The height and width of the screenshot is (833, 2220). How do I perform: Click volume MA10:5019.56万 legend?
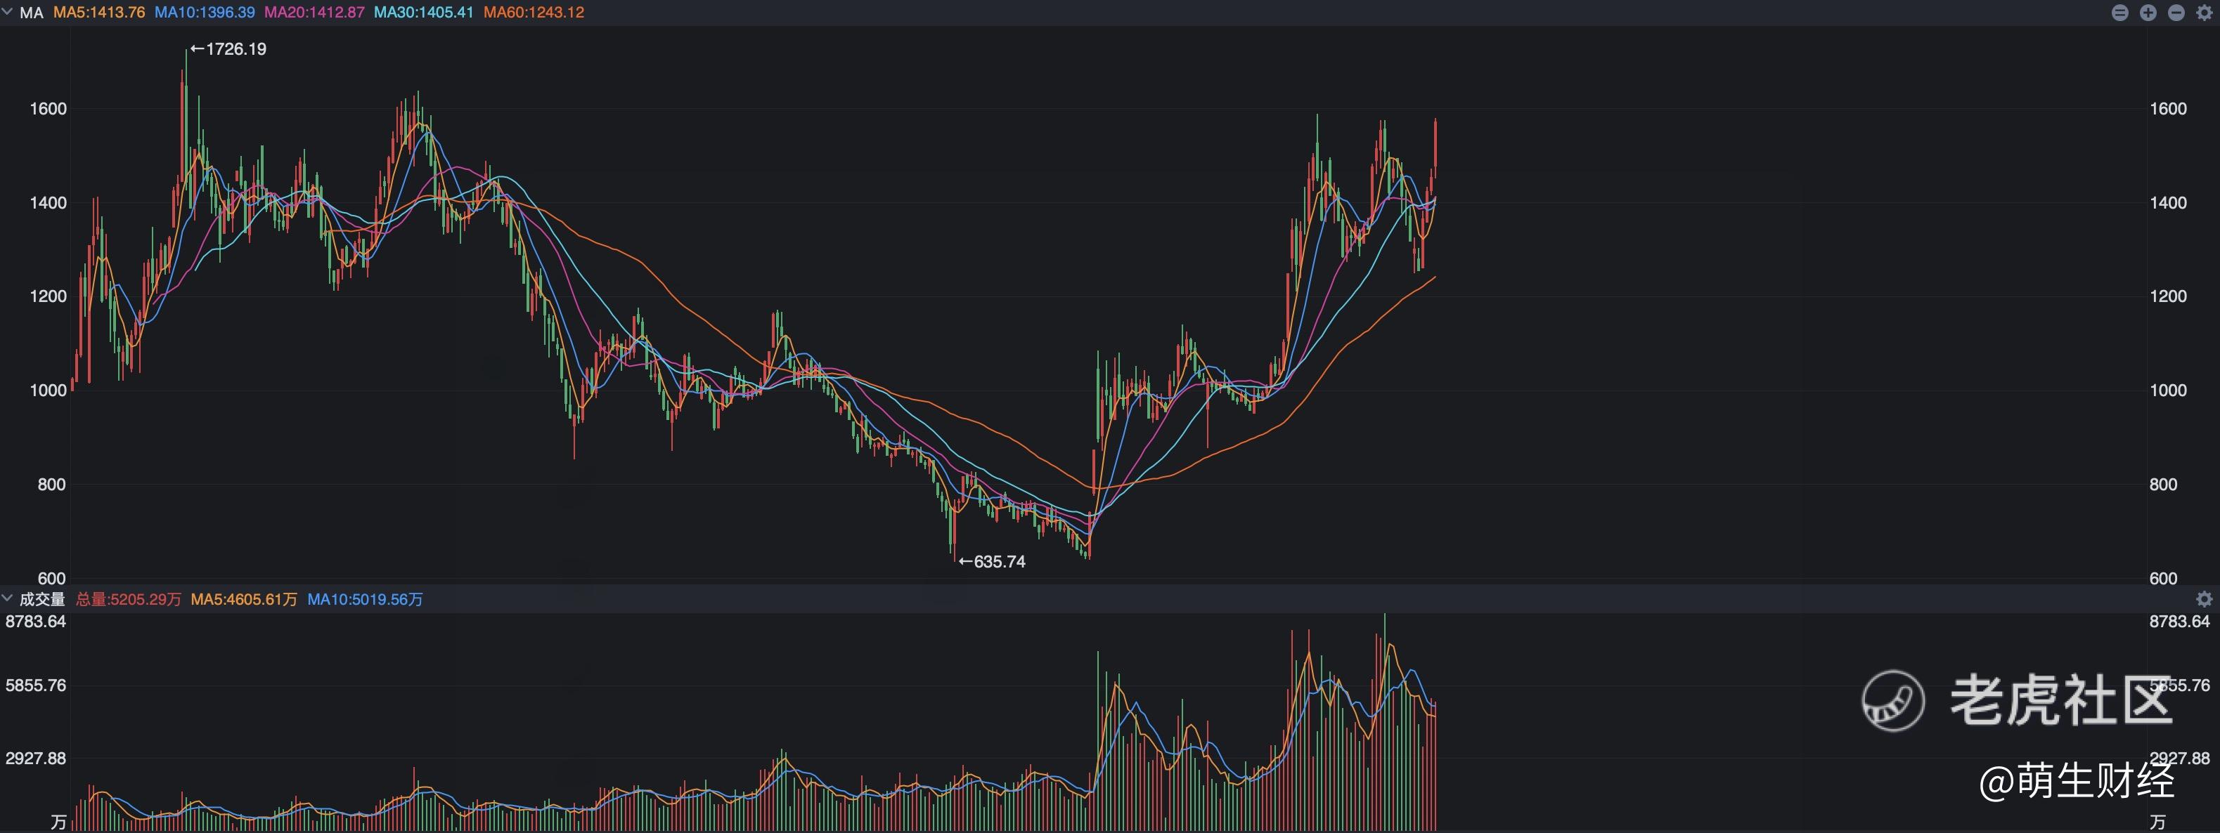366,598
